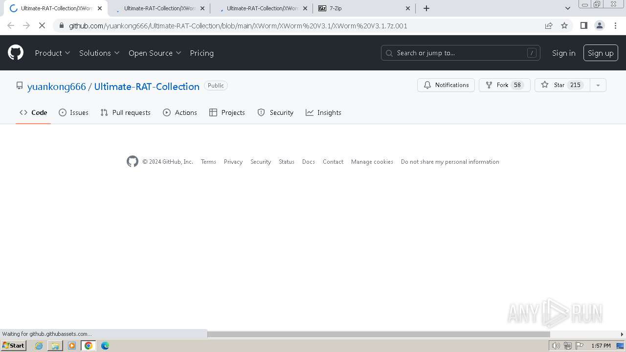Open the GitHub logo home link

coord(16,53)
